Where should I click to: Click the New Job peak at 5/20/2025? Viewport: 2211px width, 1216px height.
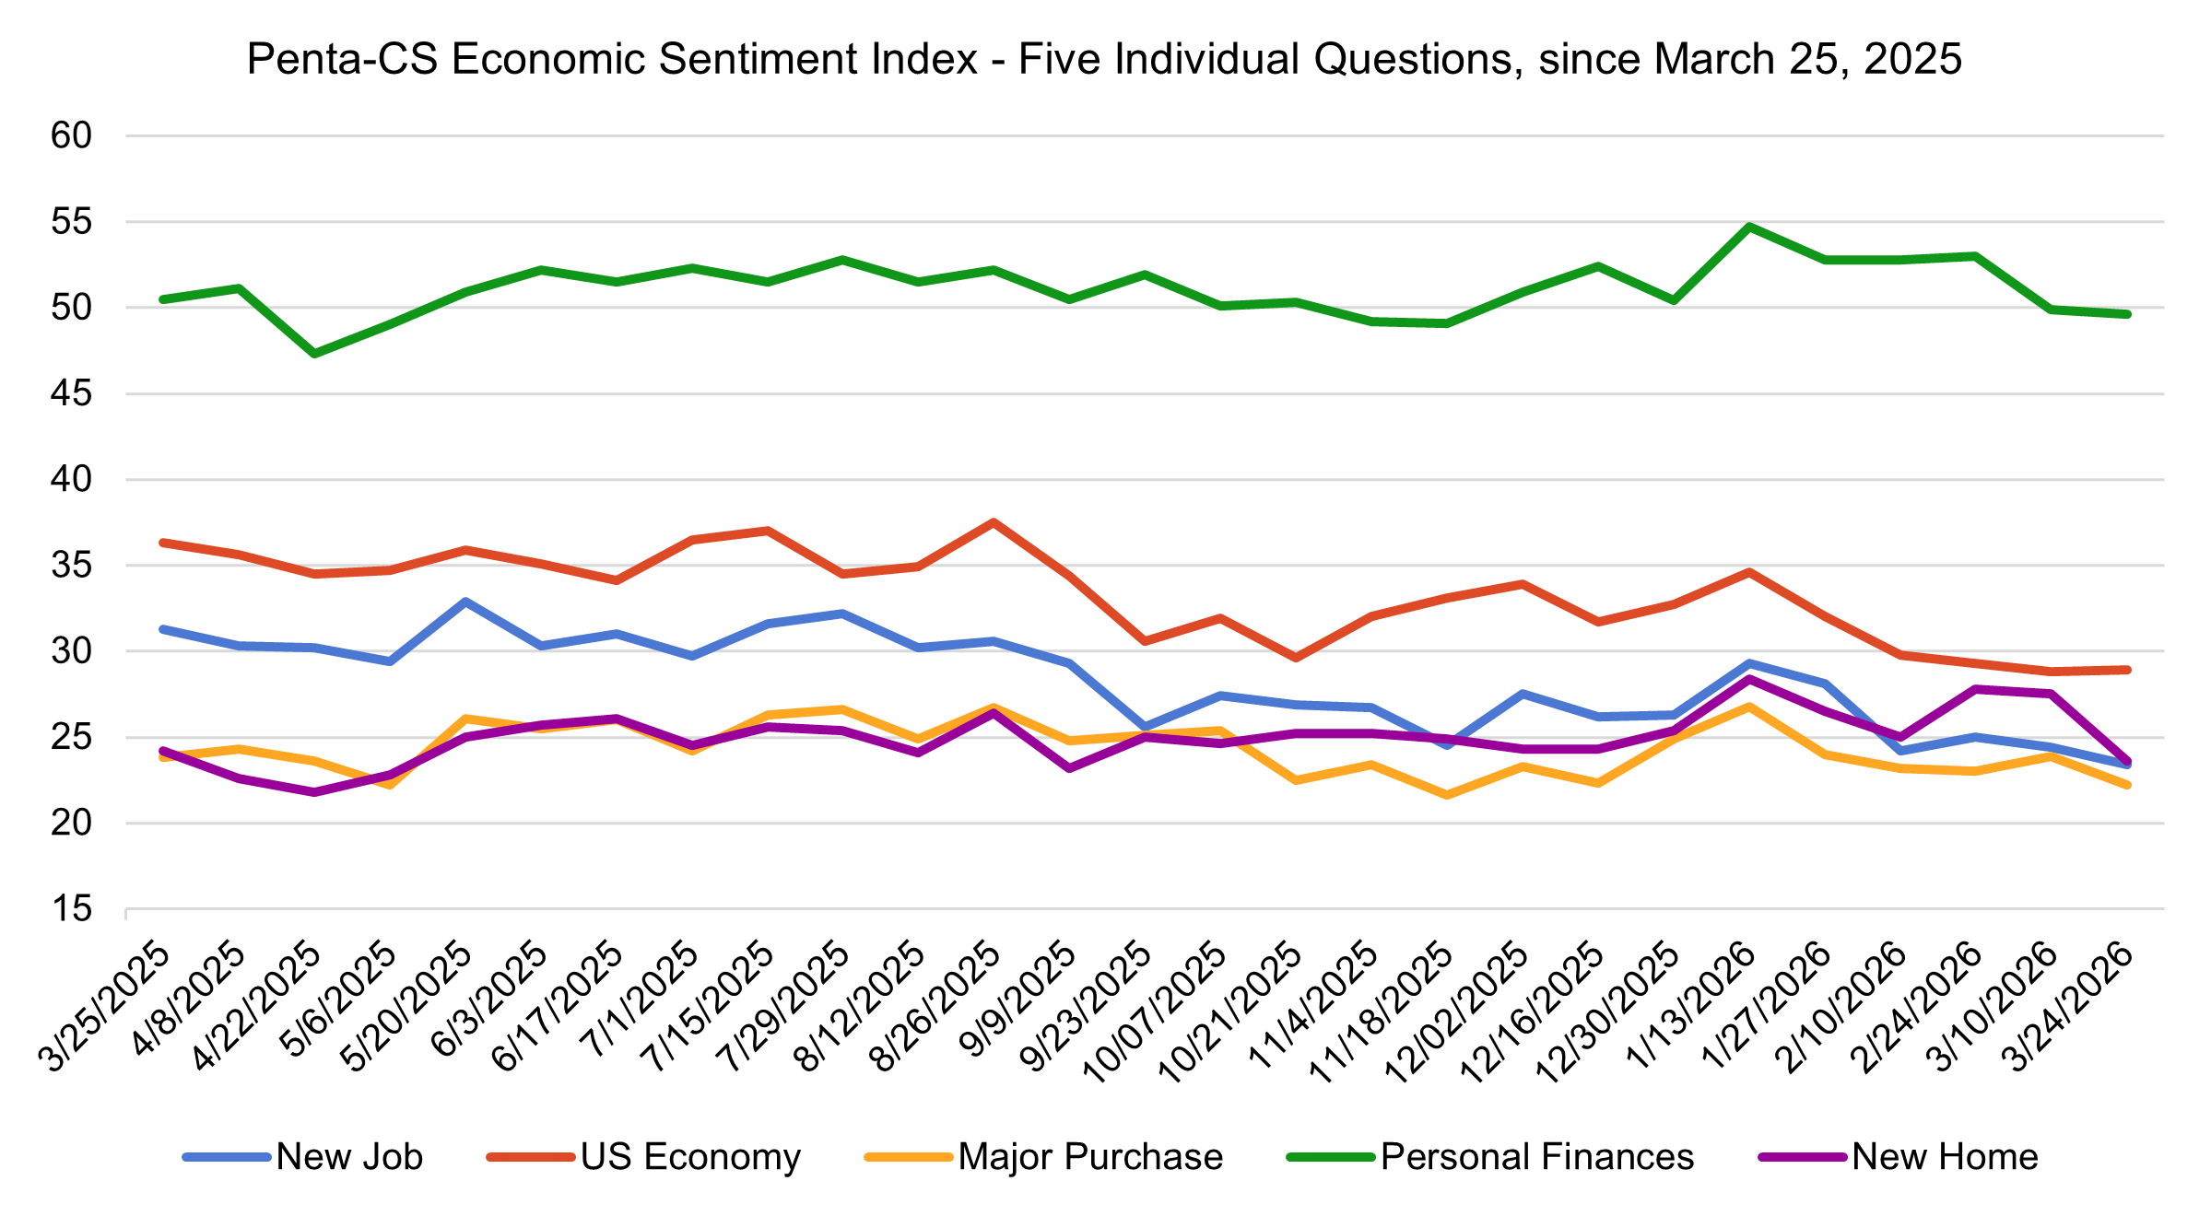pos(466,602)
